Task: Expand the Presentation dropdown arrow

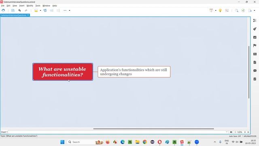Action: click(x=216, y=11)
